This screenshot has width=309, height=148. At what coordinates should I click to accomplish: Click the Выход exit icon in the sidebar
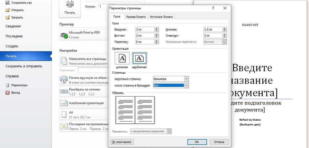tap(8, 92)
